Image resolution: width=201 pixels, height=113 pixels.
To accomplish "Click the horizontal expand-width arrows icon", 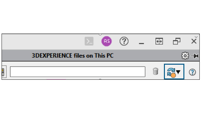I will [x=159, y=41].
